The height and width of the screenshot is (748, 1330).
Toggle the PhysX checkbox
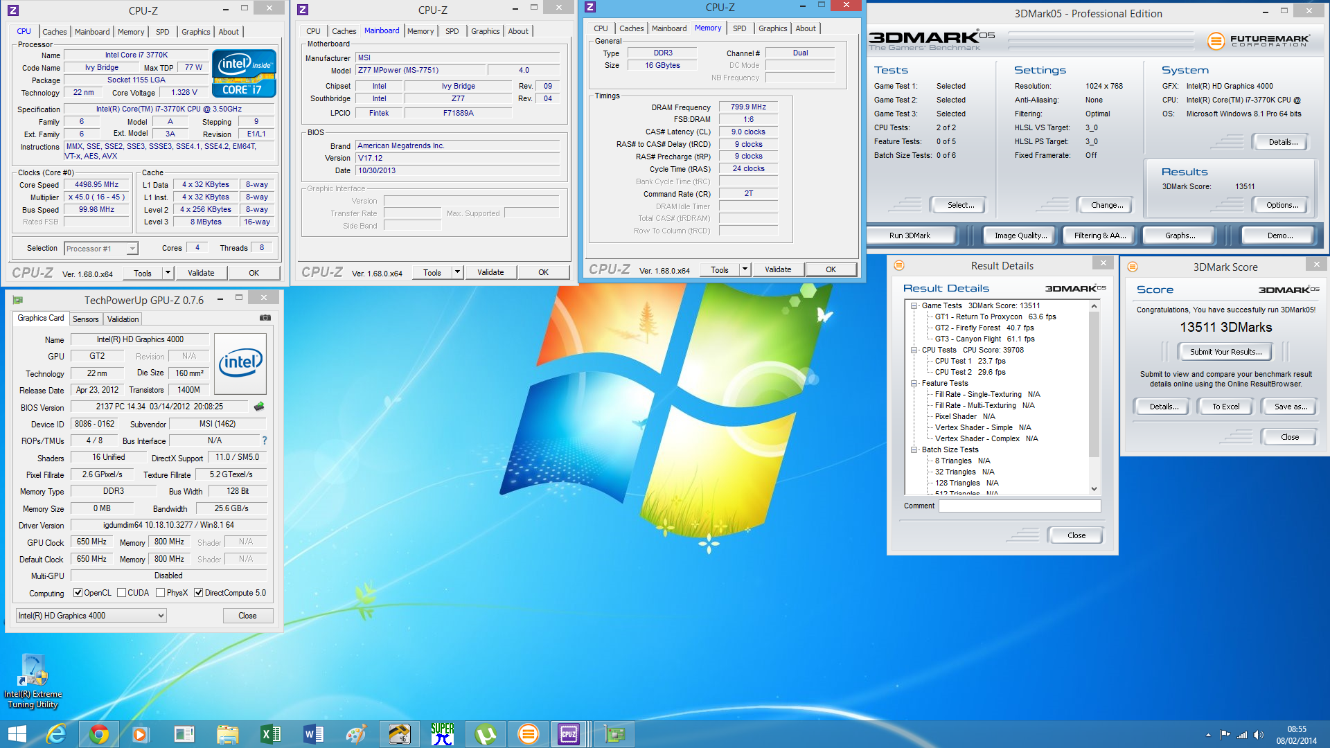(x=161, y=593)
